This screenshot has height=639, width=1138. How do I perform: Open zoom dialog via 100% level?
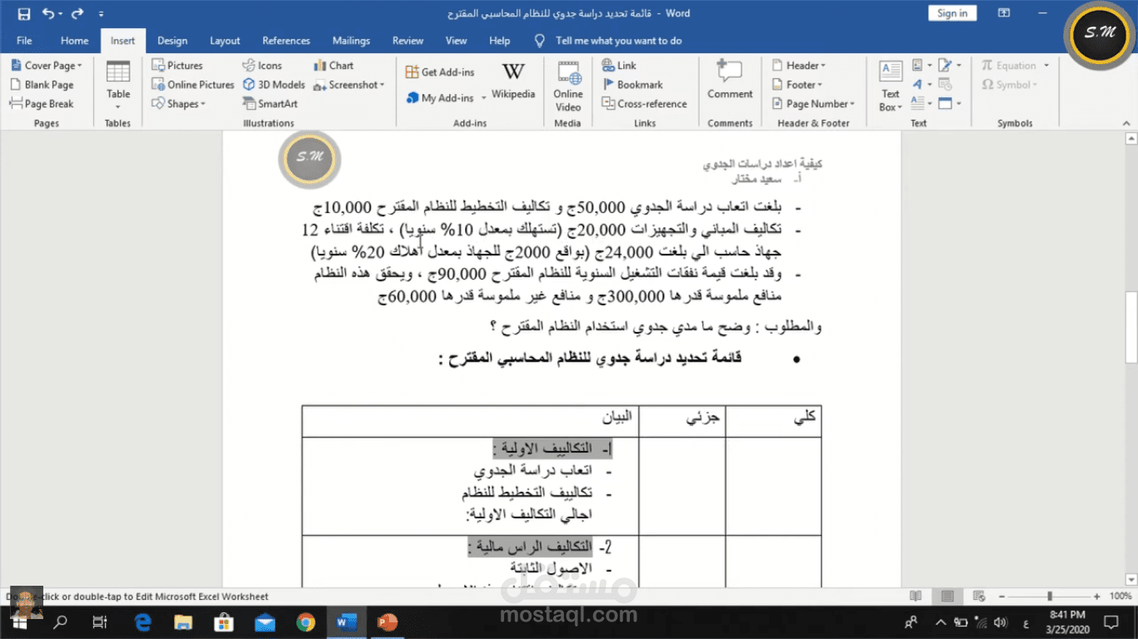[x=1121, y=597]
